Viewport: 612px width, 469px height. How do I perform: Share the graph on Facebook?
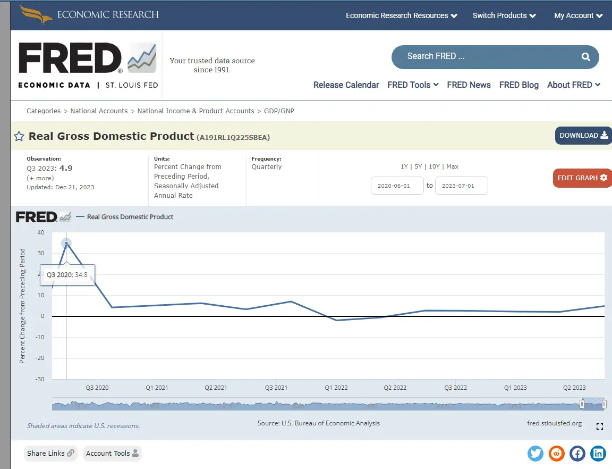(x=577, y=453)
